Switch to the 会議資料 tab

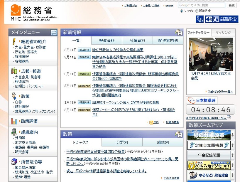pyautogui.click(x=137, y=41)
